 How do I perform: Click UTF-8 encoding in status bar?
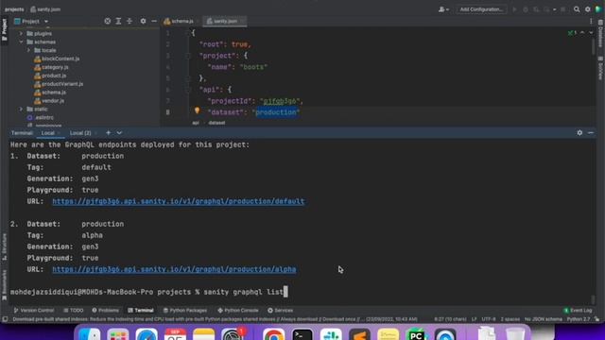(x=489, y=319)
